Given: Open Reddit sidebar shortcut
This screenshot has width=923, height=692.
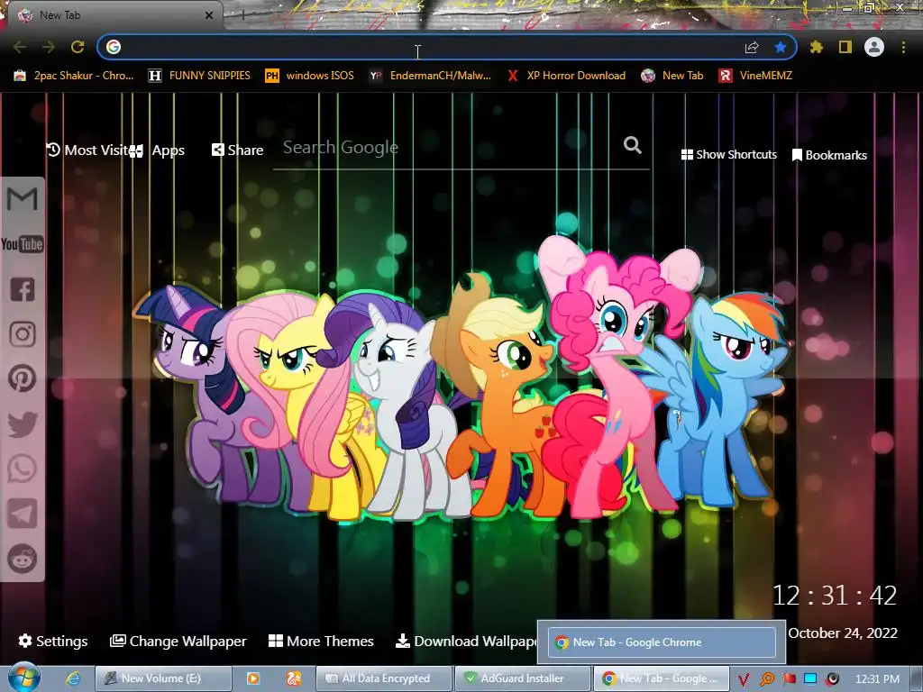Looking at the screenshot, I should click(23, 559).
